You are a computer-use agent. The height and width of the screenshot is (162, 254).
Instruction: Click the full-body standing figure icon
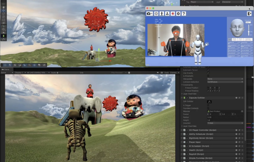pos(162,13)
